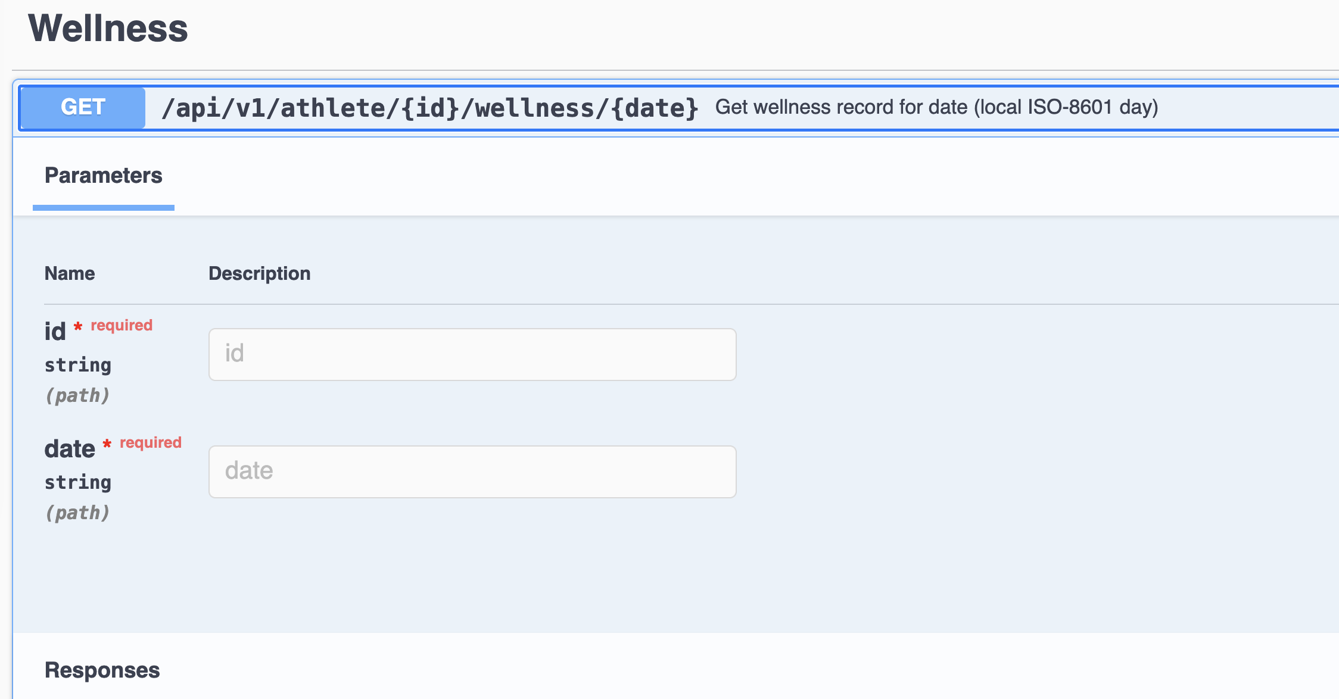Click the string type under date

[78, 482]
